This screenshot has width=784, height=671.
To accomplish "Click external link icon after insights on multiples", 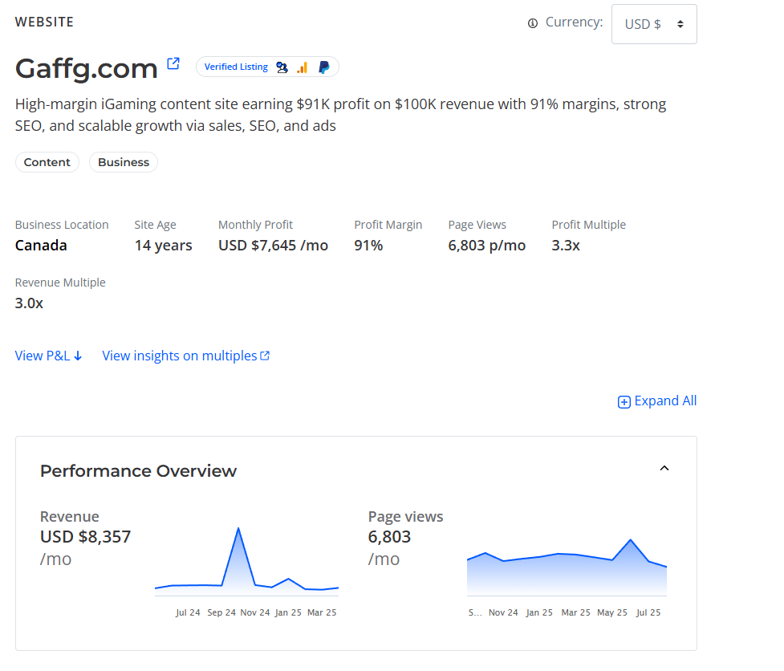I will 266,356.
